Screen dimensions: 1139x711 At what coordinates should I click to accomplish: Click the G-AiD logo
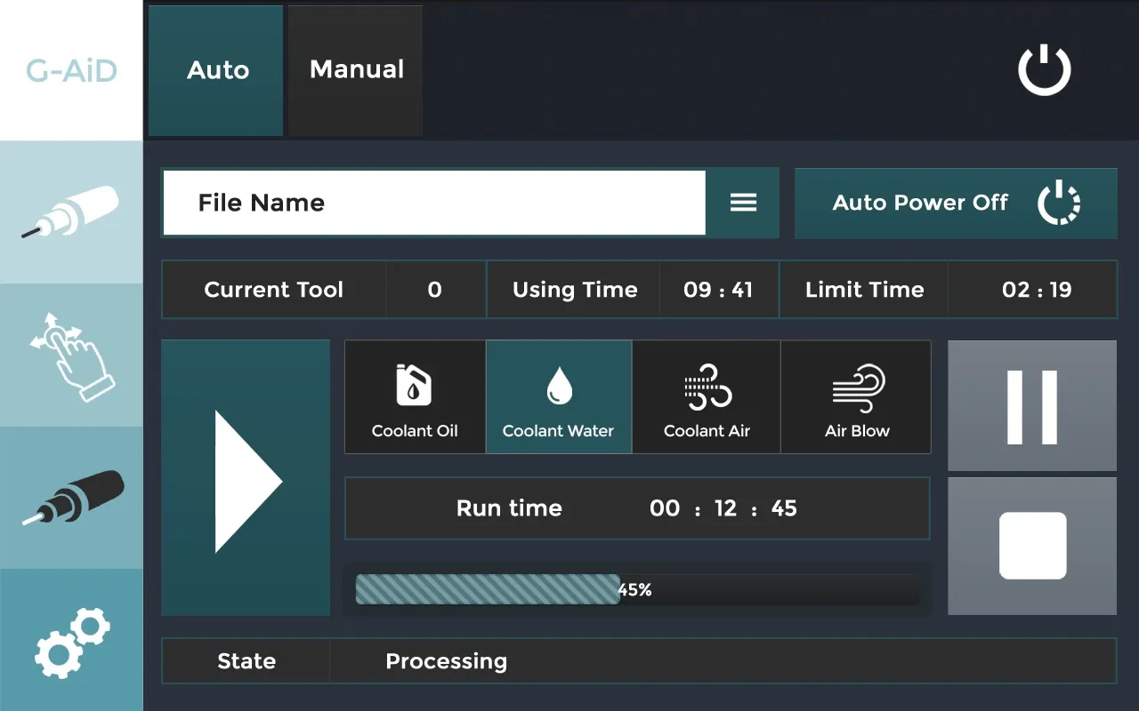tap(71, 70)
